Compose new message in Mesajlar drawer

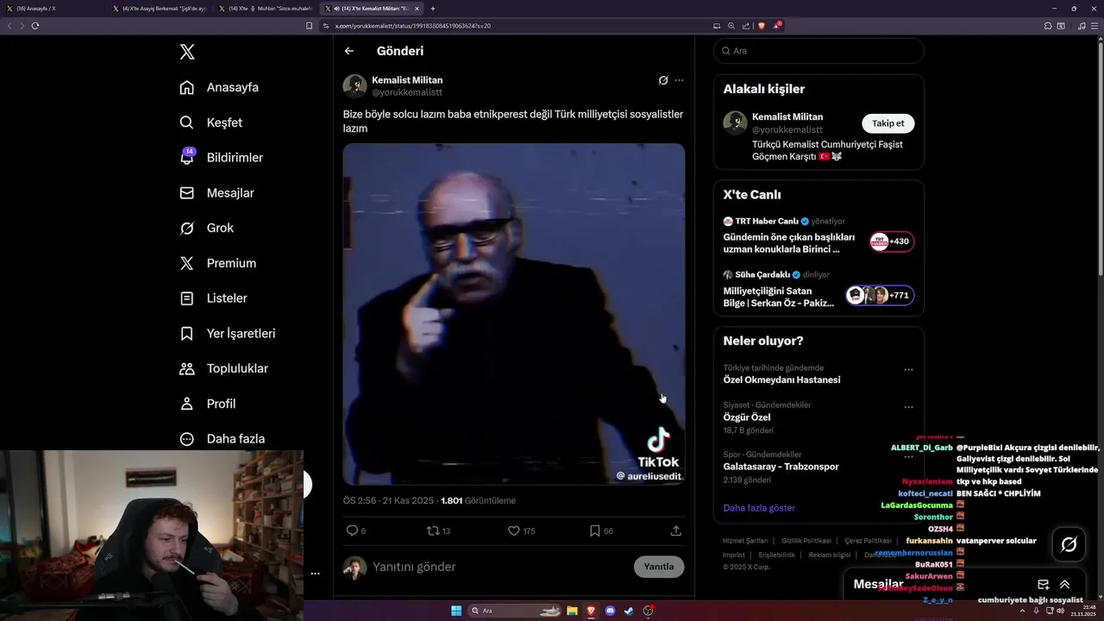click(x=1043, y=584)
